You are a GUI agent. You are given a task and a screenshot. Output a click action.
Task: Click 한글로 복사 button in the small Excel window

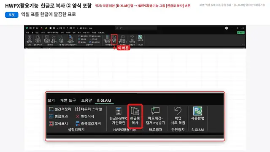click(x=114, y=39)
